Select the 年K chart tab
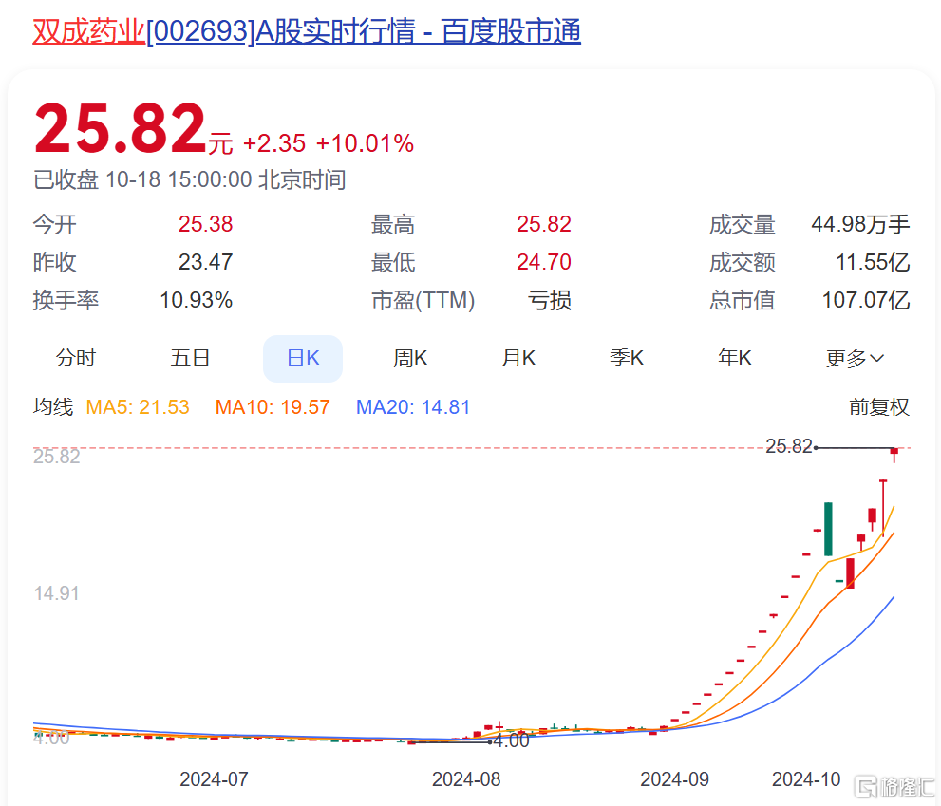Viewport: 941px width, 806px height. click(x=735, y=358)
